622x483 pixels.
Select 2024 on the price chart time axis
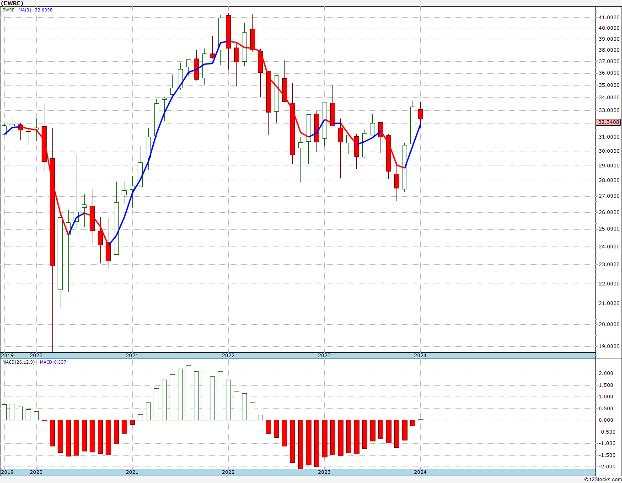pyautogui.click(x=420, y=355)
